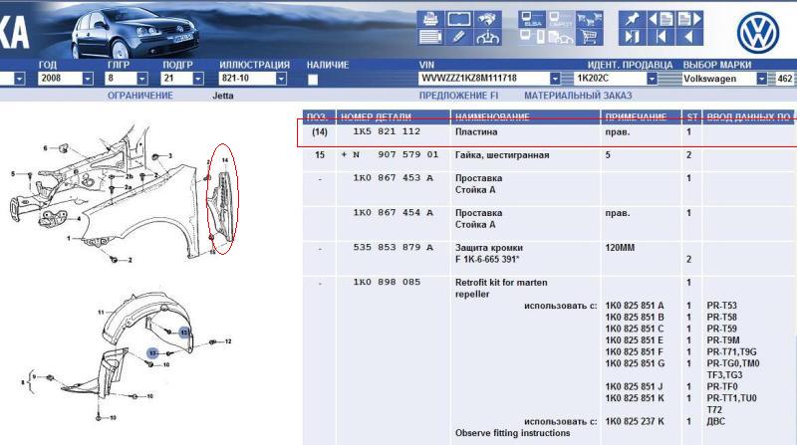
Task: Open the ИДЕНТ. ПРОДАВЦА 1K202C dropdown
Action: (652, 79)
